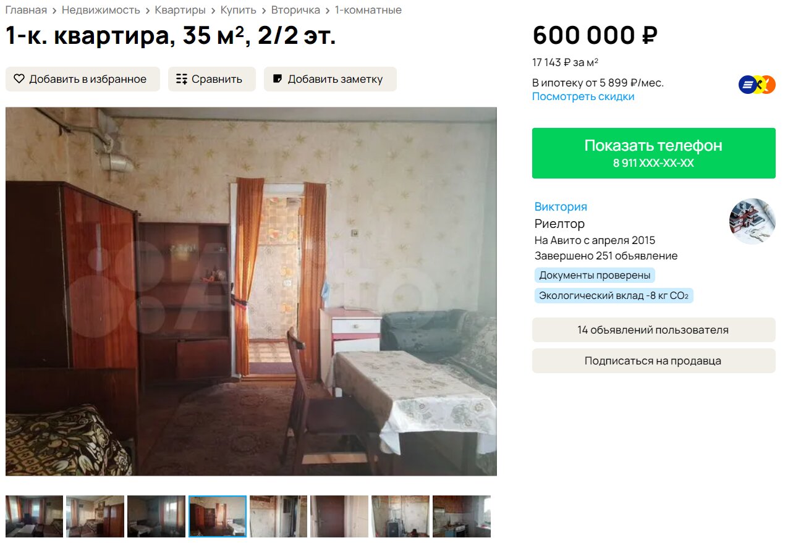This screenshot has height=543, width=793.
Task: Navigate to Вторичка breadcrumb
Action: tap(295, 10)
